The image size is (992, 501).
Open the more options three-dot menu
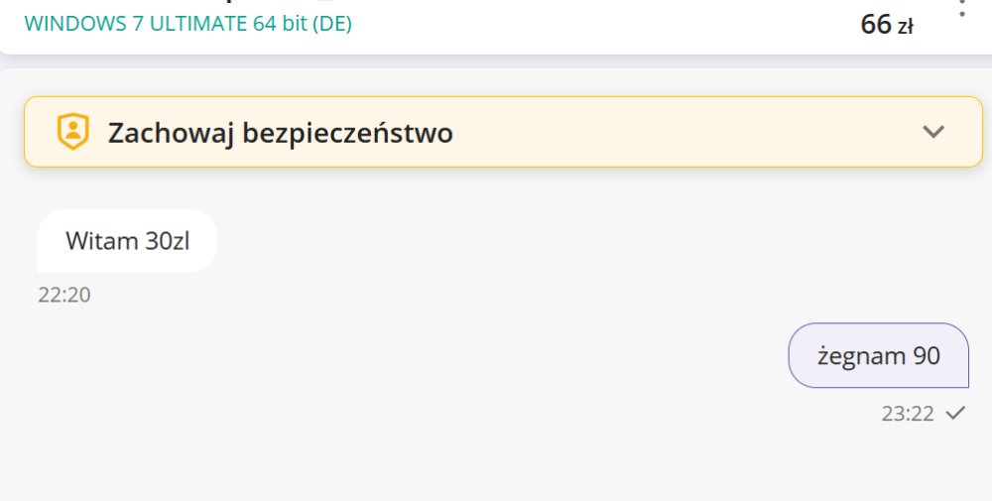coord(961,8)
